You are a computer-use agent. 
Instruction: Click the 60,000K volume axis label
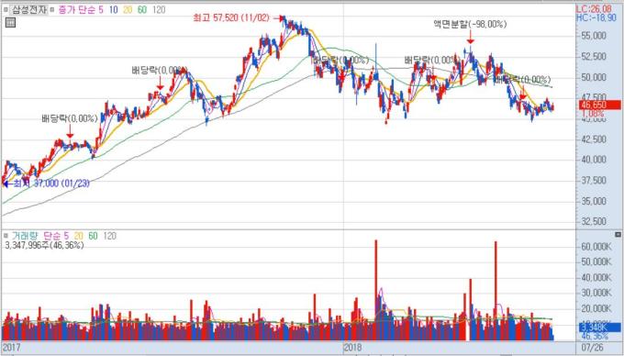(596, 247)
